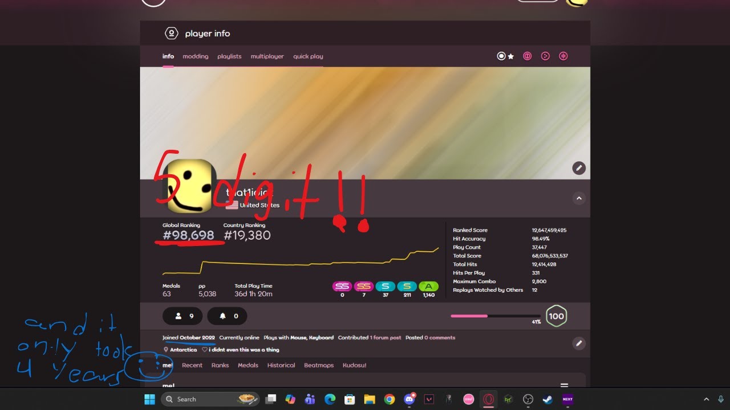The image size is (730, 410).
Task: Click the green A rank badge
Action: pyautogui.click(x=429, y=286)
